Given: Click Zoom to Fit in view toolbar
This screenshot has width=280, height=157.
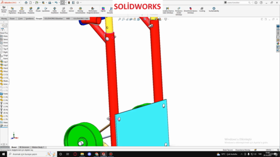Looking at the screenshot, I should click(119, 19).
